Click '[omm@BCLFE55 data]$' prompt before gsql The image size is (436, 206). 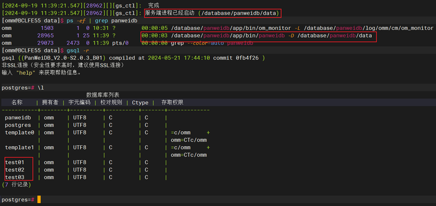click(33, 50)
